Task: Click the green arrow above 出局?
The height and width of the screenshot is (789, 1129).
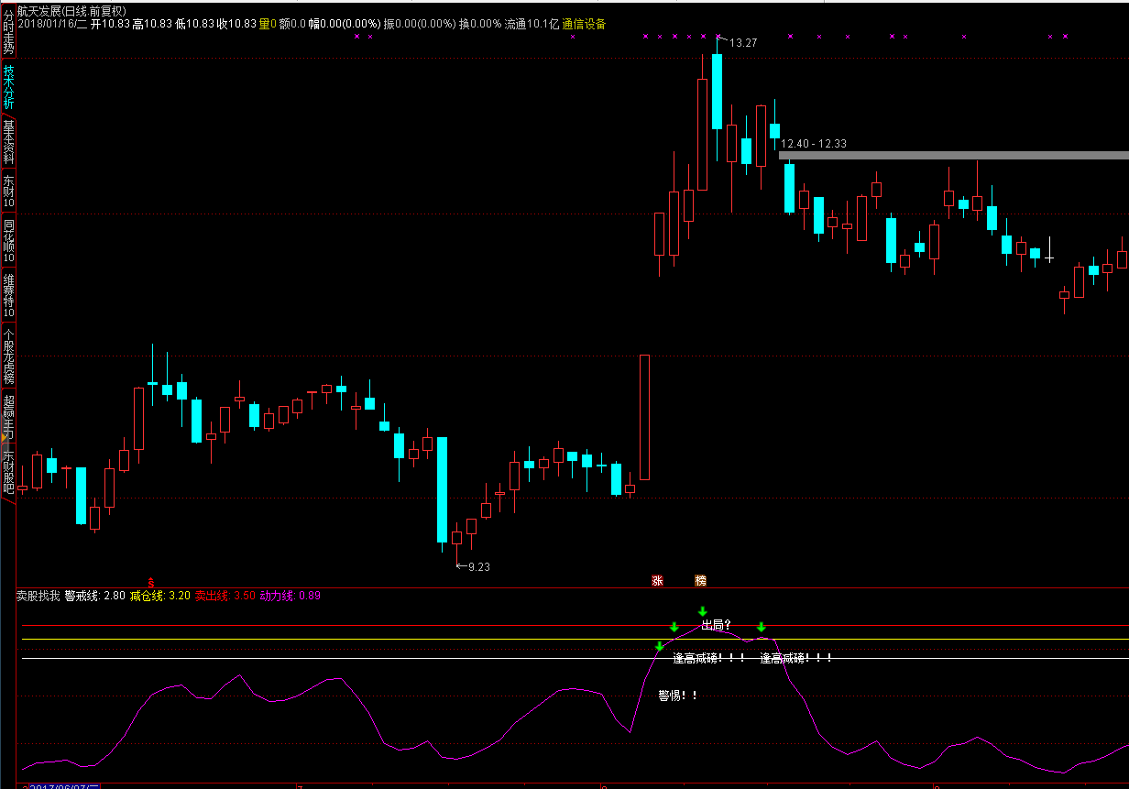Action: (702, 611)
